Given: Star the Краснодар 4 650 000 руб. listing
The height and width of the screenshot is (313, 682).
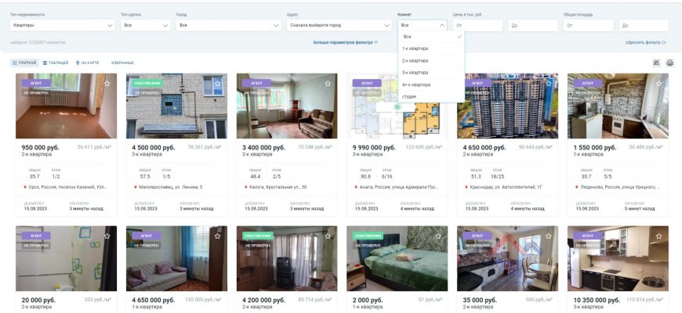Looking at the screenshot, I should pos(550,83).
